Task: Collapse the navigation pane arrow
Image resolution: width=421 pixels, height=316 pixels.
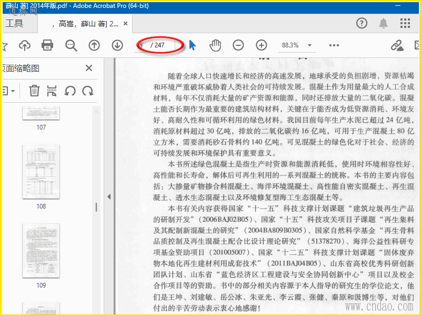Action: (109, 196)
